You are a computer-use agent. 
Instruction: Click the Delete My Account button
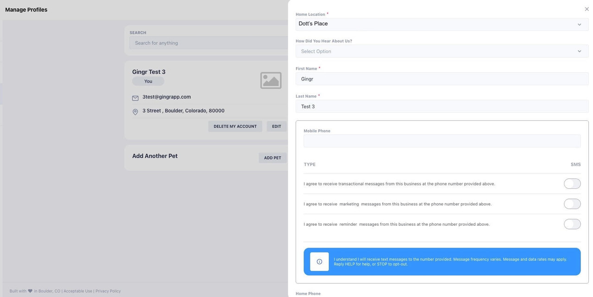235,126
